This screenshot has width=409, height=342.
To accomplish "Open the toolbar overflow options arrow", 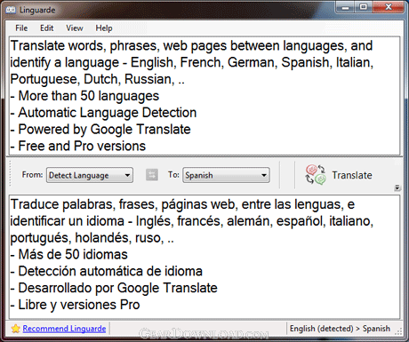I will pos(397,187).
